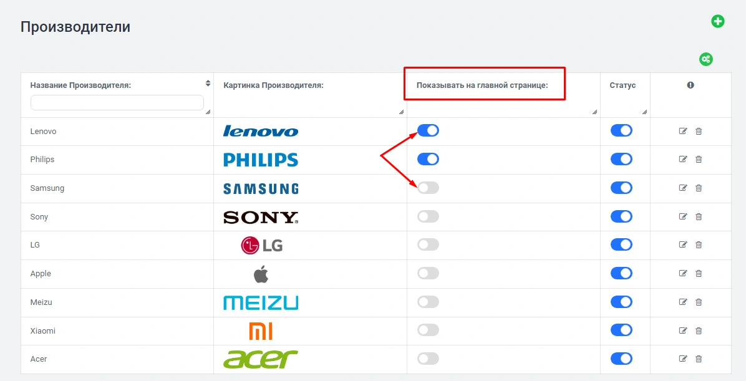Delete the Philips manufacturer via trash icon
This screenshot has height=381, width=746.
699,160
